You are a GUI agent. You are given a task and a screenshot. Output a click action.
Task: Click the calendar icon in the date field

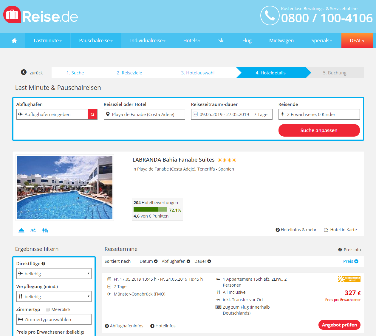[195, 114]
